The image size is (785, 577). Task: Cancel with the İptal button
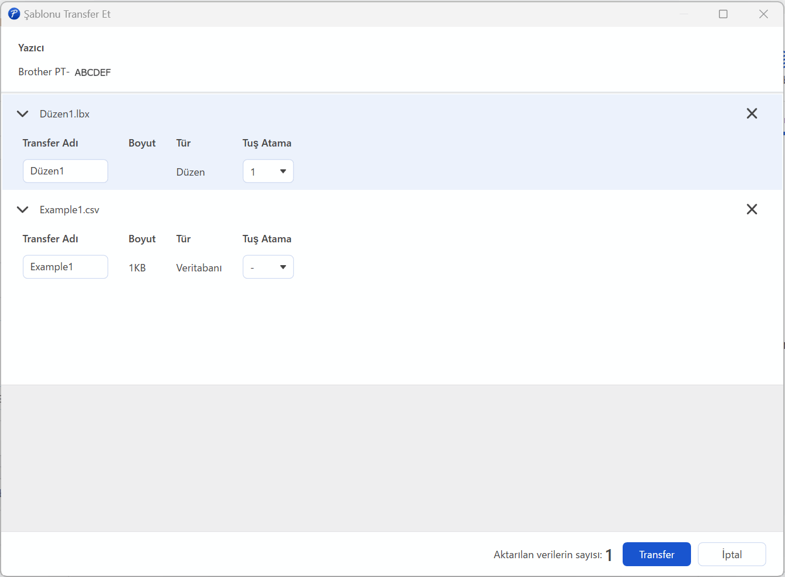[x=731, y=554]
